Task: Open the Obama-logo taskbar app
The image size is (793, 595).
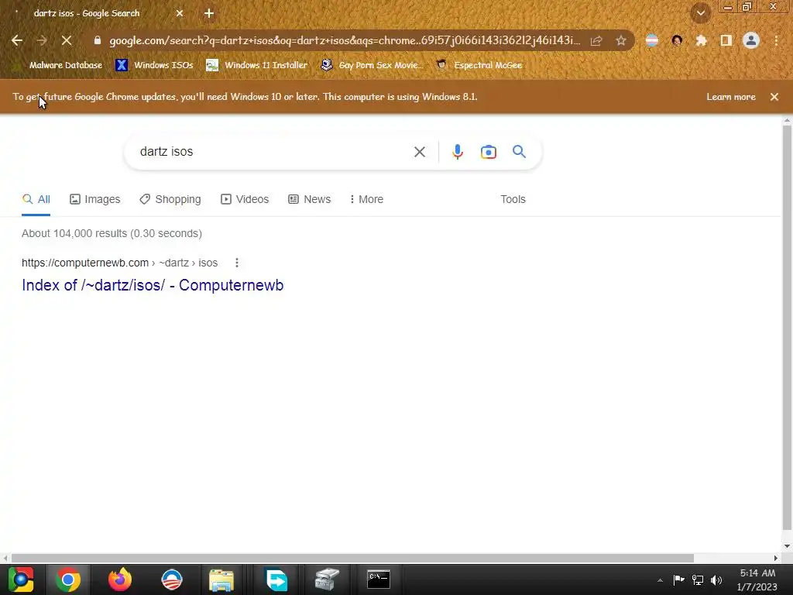Action: 171,580
